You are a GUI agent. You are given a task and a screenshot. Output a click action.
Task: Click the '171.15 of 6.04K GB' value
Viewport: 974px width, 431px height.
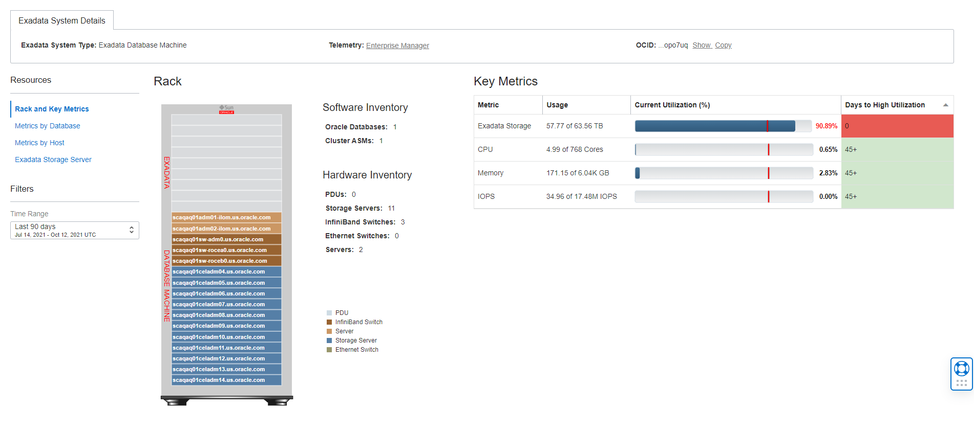click(x=578, y=173)
